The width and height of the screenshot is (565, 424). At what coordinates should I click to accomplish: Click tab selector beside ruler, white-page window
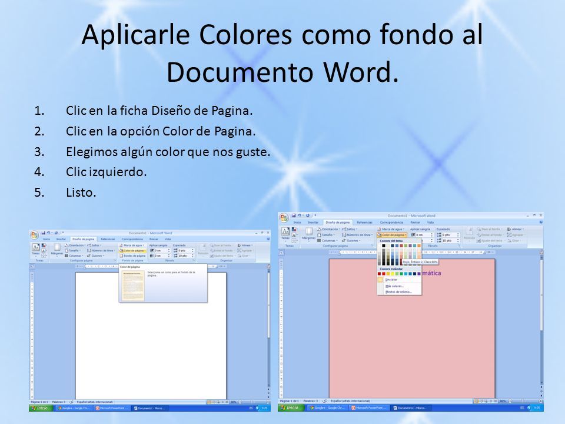[x=32, y=266]
